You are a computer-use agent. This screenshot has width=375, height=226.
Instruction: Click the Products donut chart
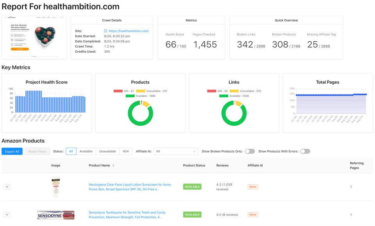tap(140, 113)
